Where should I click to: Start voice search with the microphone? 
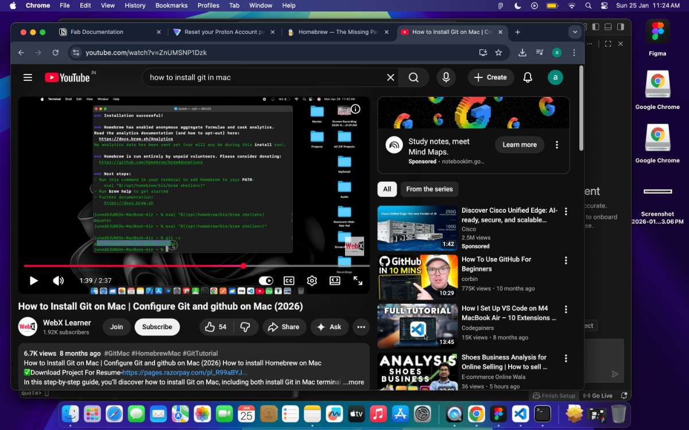446,77
